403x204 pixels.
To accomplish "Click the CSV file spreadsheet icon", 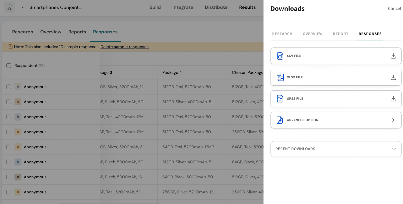I will (x=280, y=56).
